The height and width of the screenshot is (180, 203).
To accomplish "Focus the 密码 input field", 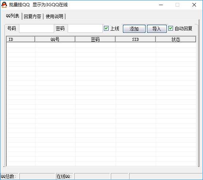I will (x=85, y=28).
